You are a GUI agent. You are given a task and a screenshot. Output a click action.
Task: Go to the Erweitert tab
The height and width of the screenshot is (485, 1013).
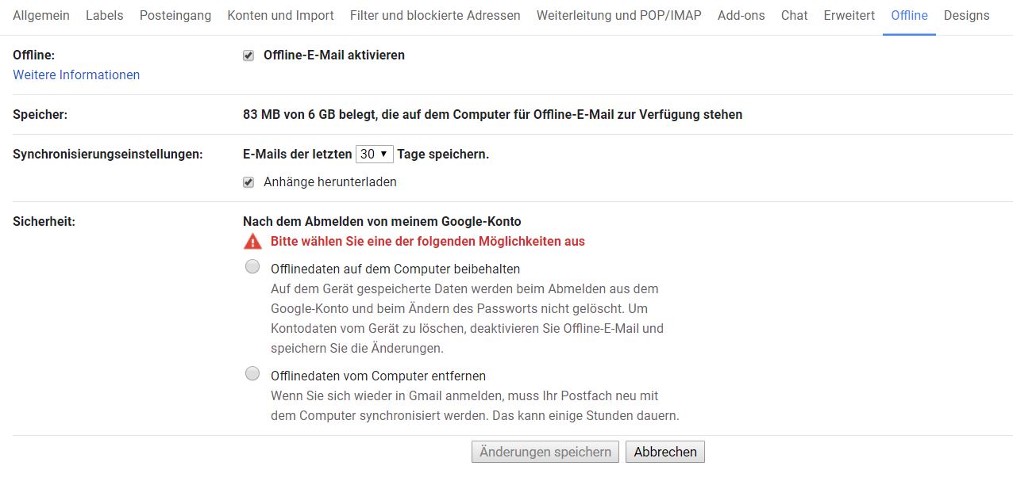849,16
